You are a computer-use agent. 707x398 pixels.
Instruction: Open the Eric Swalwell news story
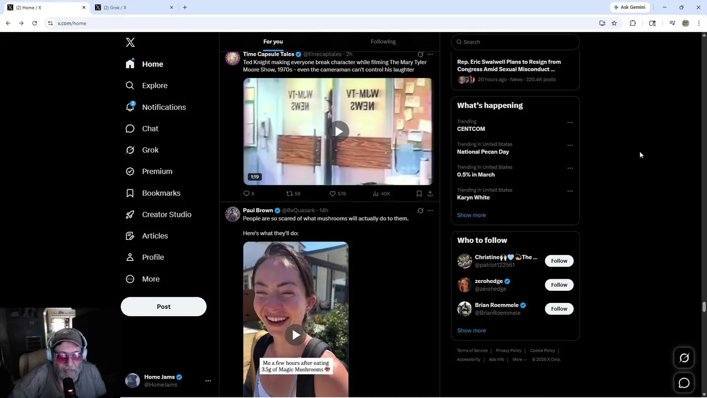(x=515, y=71)
